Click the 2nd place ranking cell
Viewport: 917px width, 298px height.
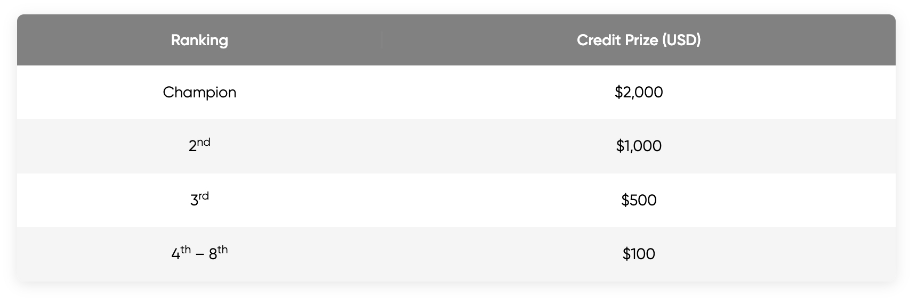[199, 145]
